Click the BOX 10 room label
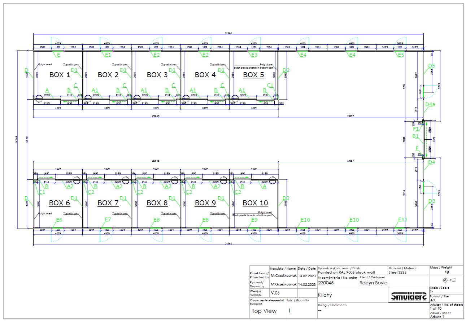Viewport: 466px width, 323px height. pos(255,203)
